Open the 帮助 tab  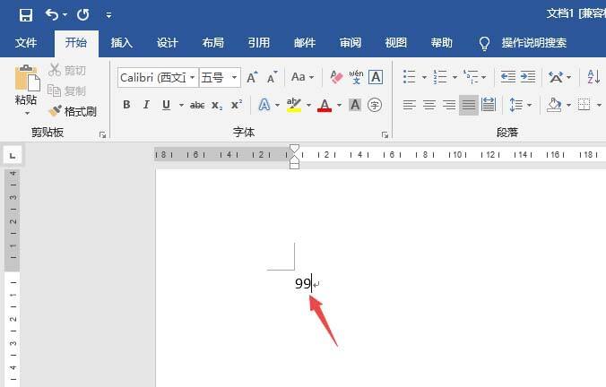[441, 42]
